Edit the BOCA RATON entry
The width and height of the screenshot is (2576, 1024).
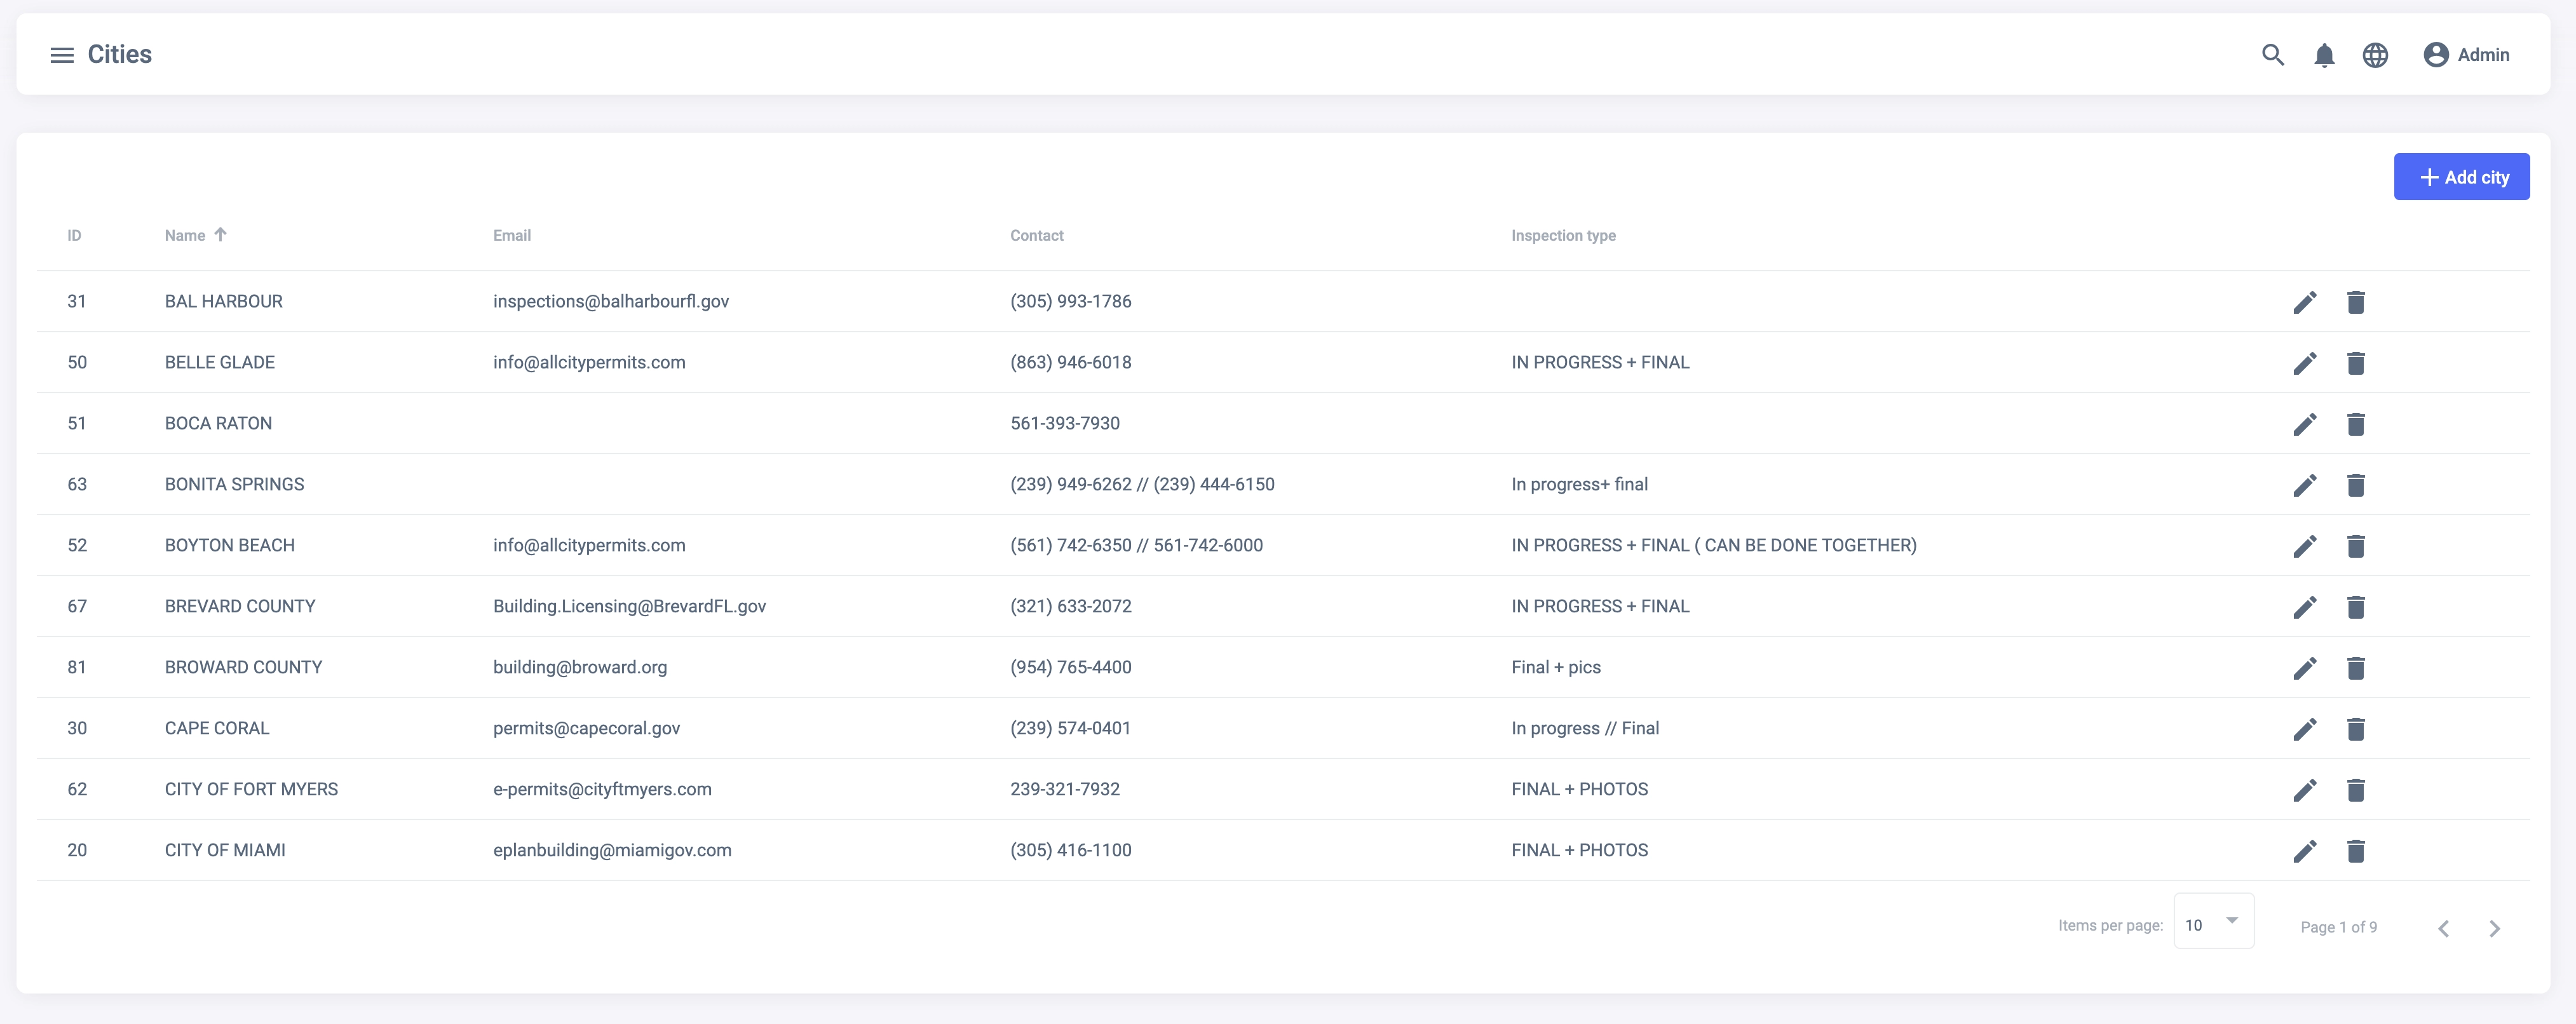pyautogui.click(x=2304, y=424)
